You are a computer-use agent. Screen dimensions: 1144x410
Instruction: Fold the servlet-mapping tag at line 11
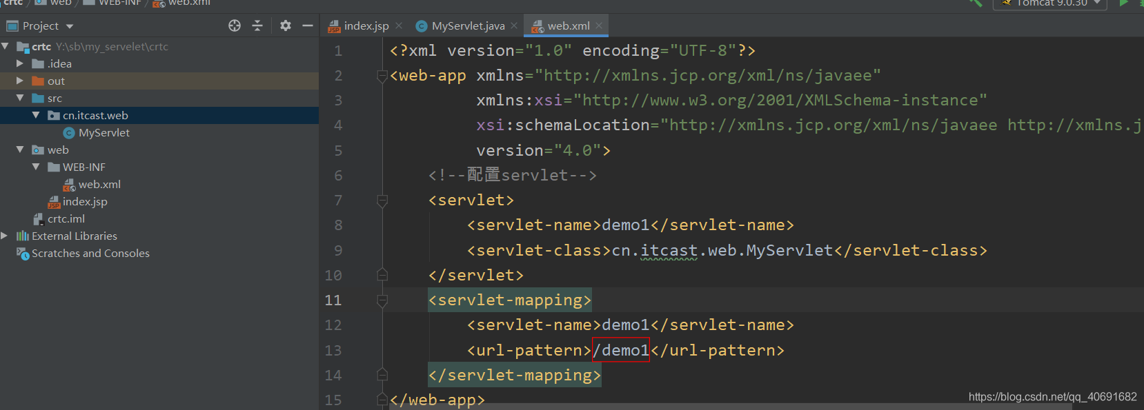tap(382, 300)
